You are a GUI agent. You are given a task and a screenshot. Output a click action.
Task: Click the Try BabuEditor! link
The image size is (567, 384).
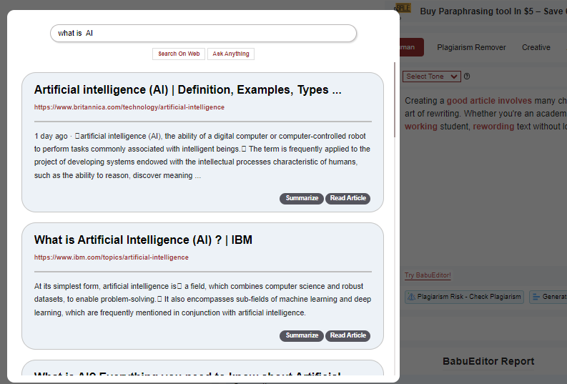428,275
